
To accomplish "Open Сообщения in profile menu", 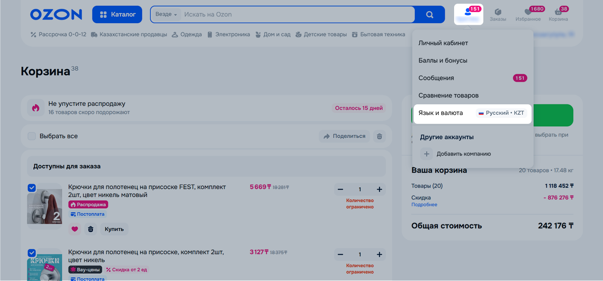I will click(436, 78).
